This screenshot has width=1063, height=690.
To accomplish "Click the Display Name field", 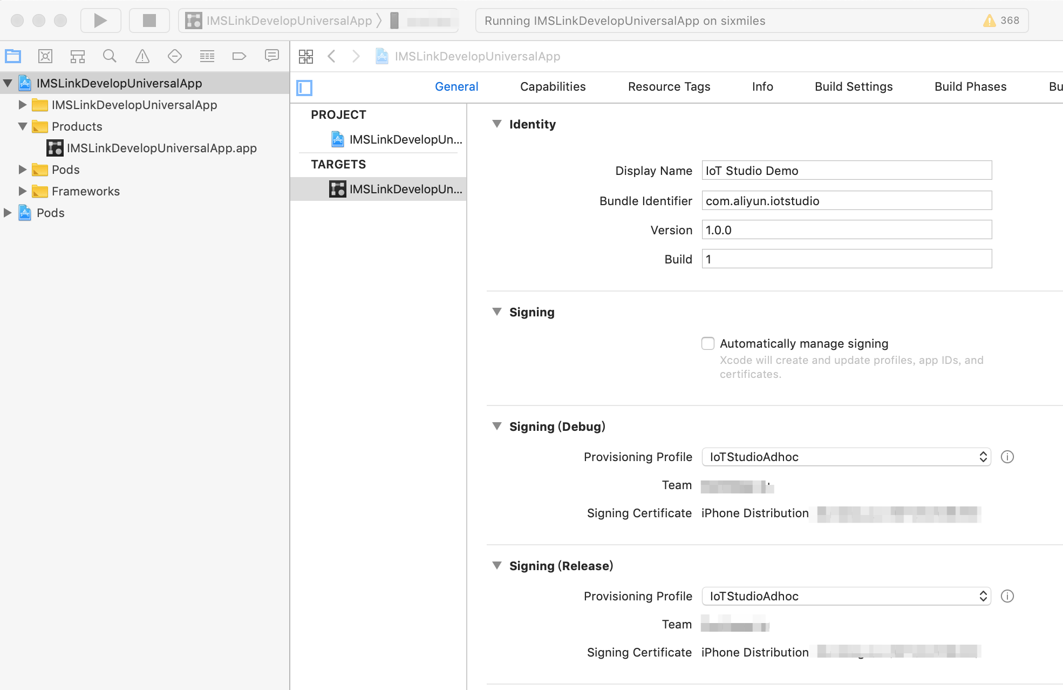I will pyautogui.click(x=847, y=171).
